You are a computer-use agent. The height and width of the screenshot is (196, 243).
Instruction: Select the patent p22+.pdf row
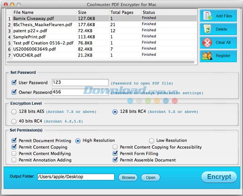pyautogui.click(x=40, y=30)
